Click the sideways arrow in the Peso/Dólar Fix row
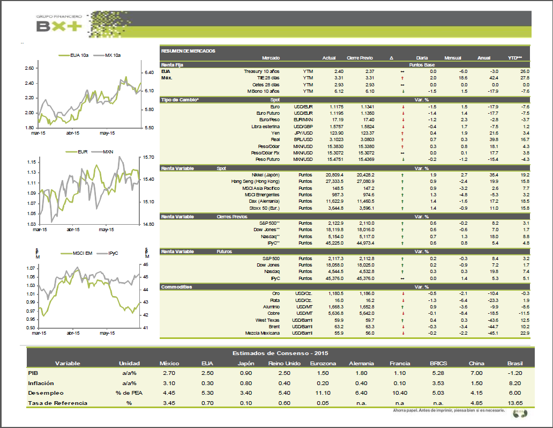The width and height of the screenshot is (553, 428). click(402, 153)
